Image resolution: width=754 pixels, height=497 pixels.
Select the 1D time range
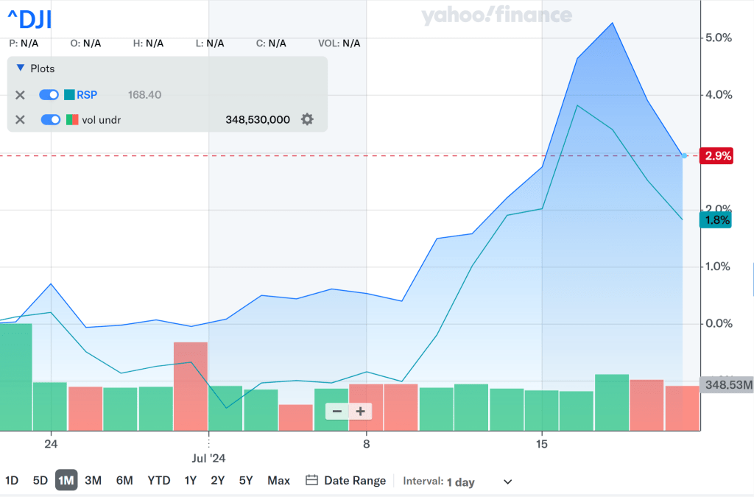[12, 481]
